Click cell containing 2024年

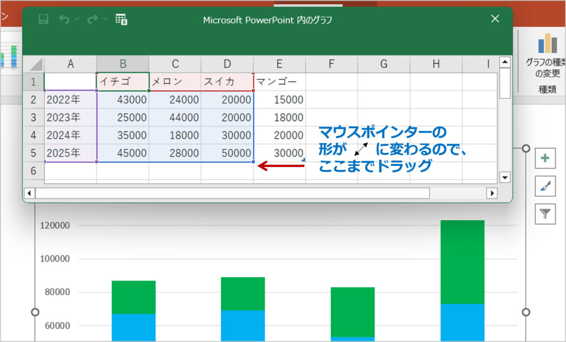(x=70, y=135)
